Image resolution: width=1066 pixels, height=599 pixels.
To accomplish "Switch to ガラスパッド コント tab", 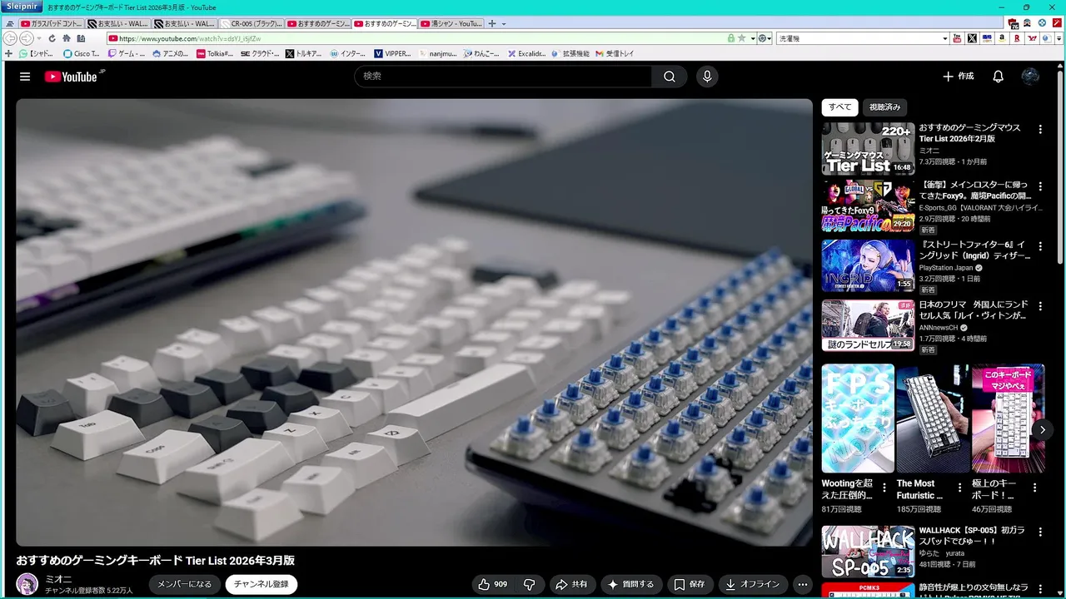I will click(x=52, y=24).
